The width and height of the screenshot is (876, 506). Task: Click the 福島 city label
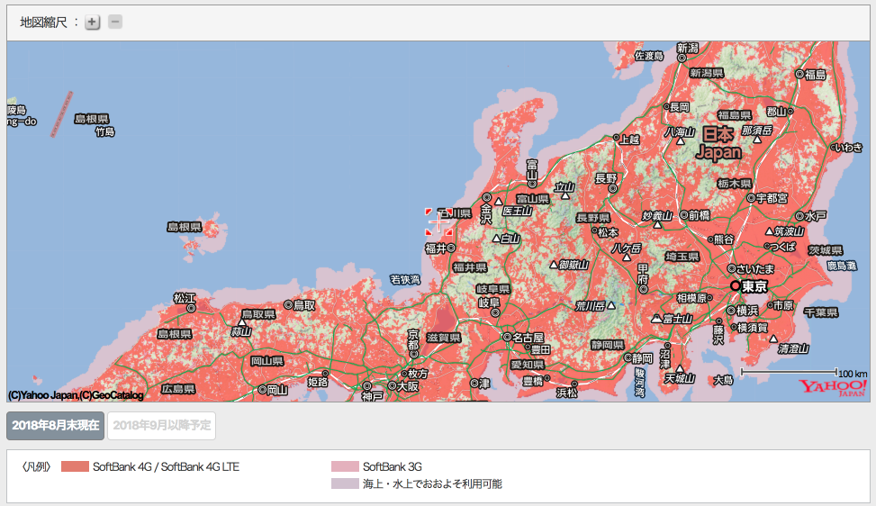815,75
